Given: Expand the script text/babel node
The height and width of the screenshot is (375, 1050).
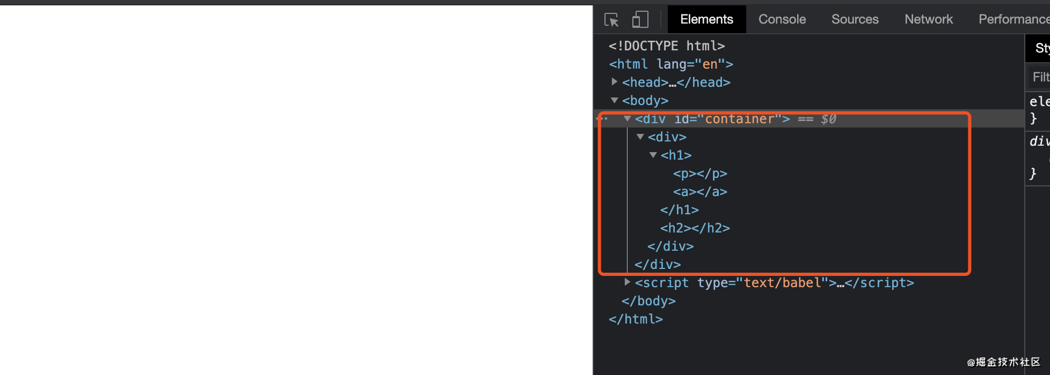Looking at the screenshot, I should click(628, 282).
